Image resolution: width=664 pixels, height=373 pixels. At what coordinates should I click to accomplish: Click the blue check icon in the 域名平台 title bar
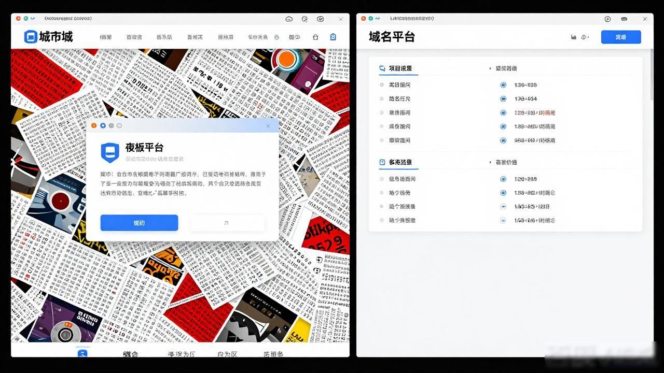coord(377,19)
